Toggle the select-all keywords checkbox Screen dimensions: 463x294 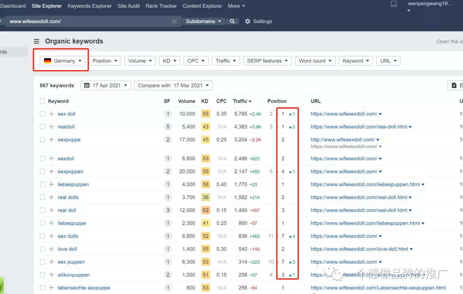pos(42,101)
